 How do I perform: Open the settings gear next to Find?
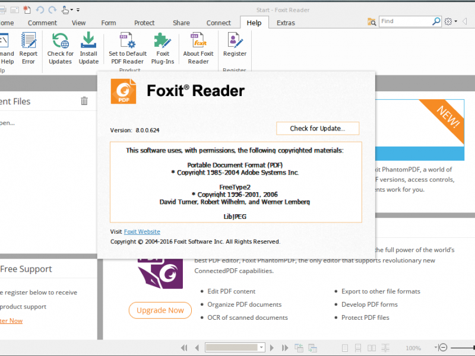point(448,21)
